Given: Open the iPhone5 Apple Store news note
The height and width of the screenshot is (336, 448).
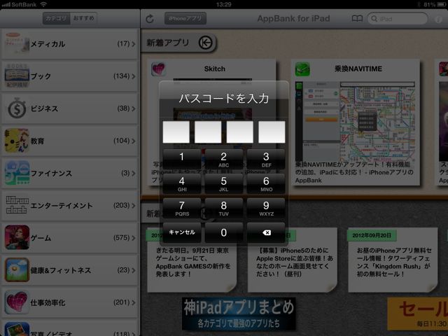Looking at the screenshot, I should (x=293, y=260).
